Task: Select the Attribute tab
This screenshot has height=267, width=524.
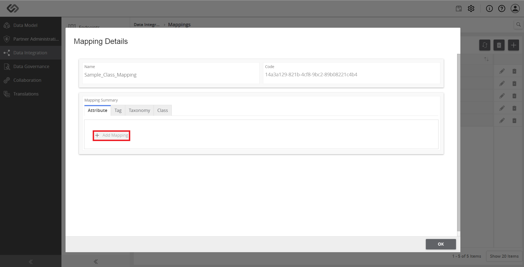Action: tap(98, 110)
